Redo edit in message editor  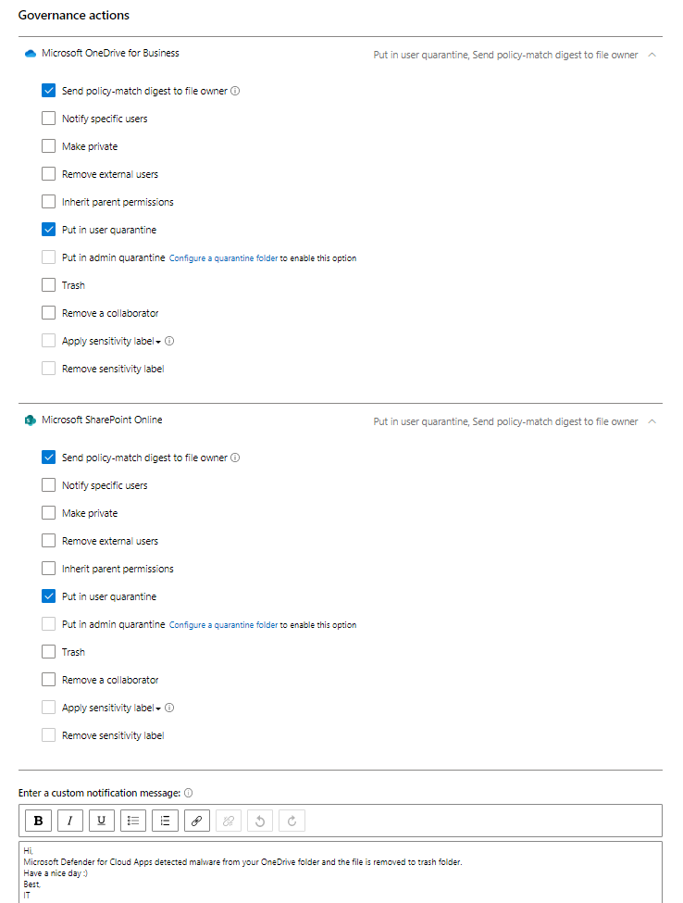(x=292, y=821)
